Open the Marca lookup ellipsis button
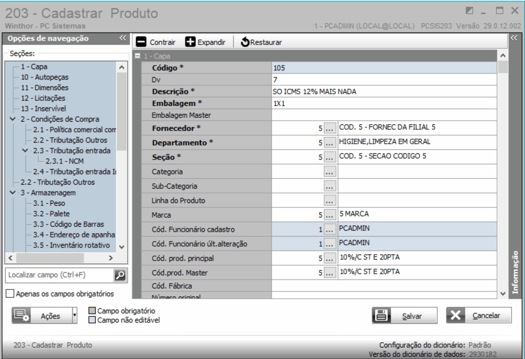Viewport: 525px width, 359px height. 330,215
